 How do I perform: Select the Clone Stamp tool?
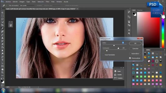point(2,38)
